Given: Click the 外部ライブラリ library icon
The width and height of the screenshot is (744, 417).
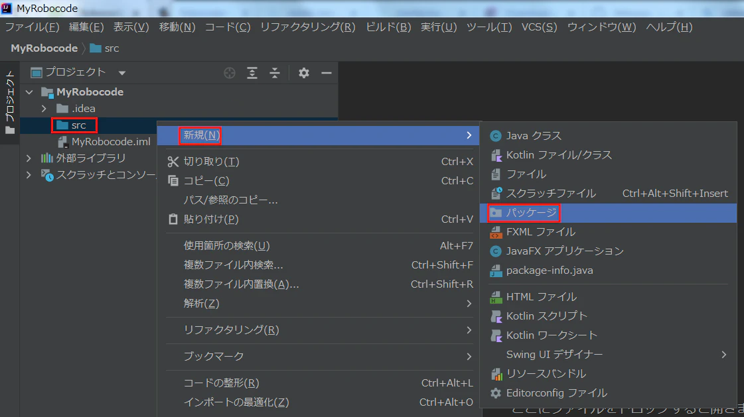Looking at the screenshot, I should 46,158.
